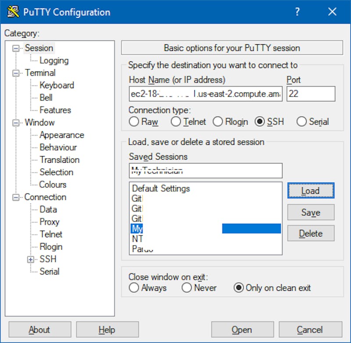The image size is (351, 343).
Task: Collapse the Window category node
Action: [16, 123]
